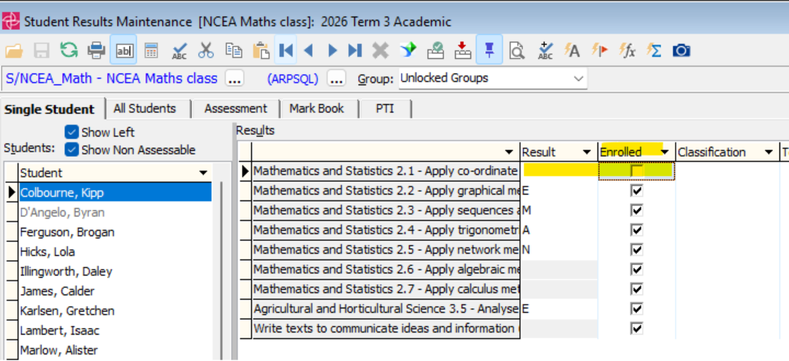The height and width of the screenshot is (361, 789).
Task: Untick Enrolled for Mathematics and Statistics 2.5
Action: [x=637, y=249]
